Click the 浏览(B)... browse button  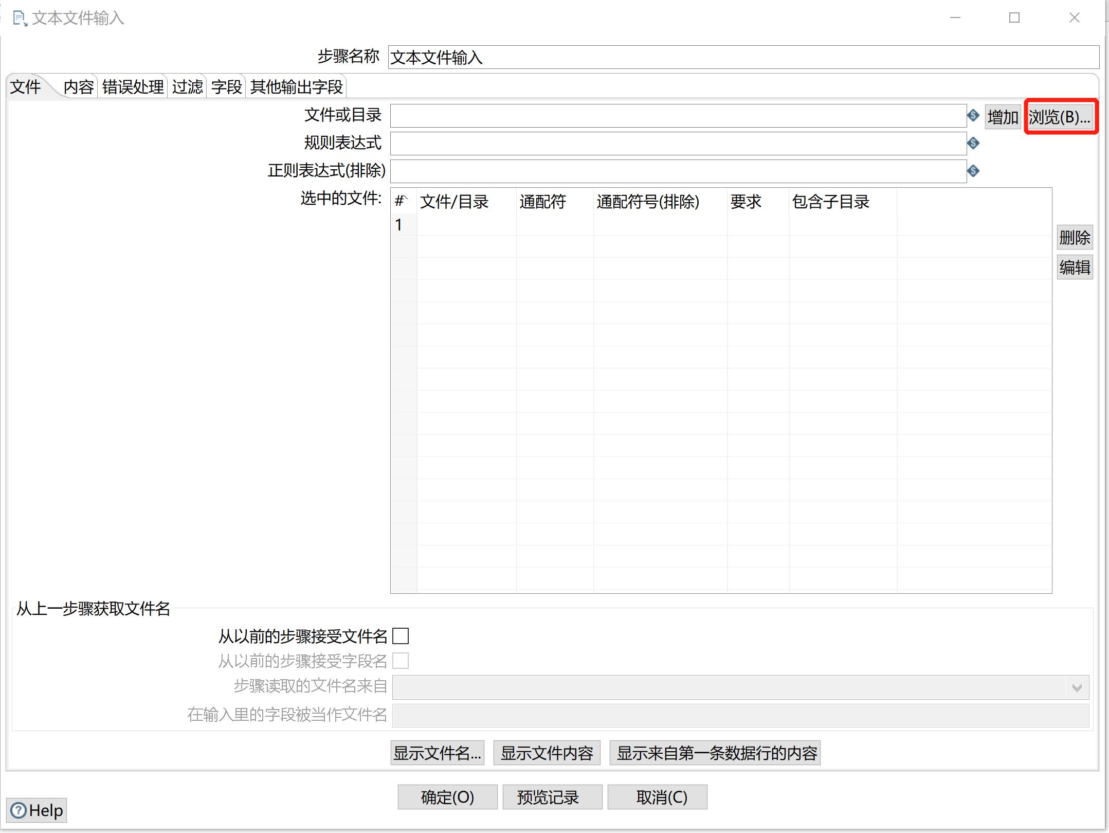pos(1060,117)
